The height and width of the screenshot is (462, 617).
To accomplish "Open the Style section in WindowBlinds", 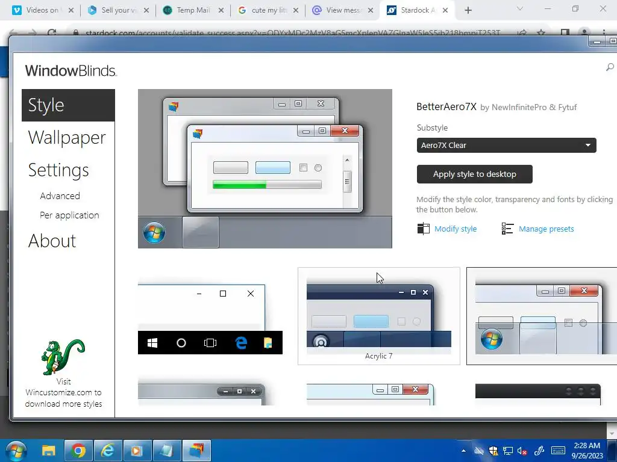I will pos(68,105).
